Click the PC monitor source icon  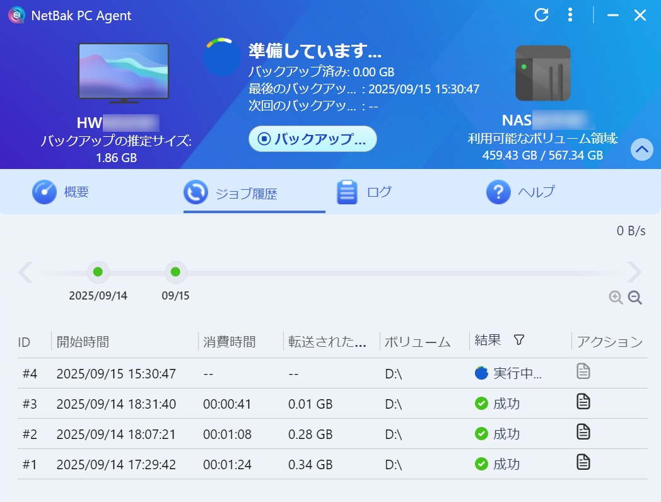click(x=124, y=73)
